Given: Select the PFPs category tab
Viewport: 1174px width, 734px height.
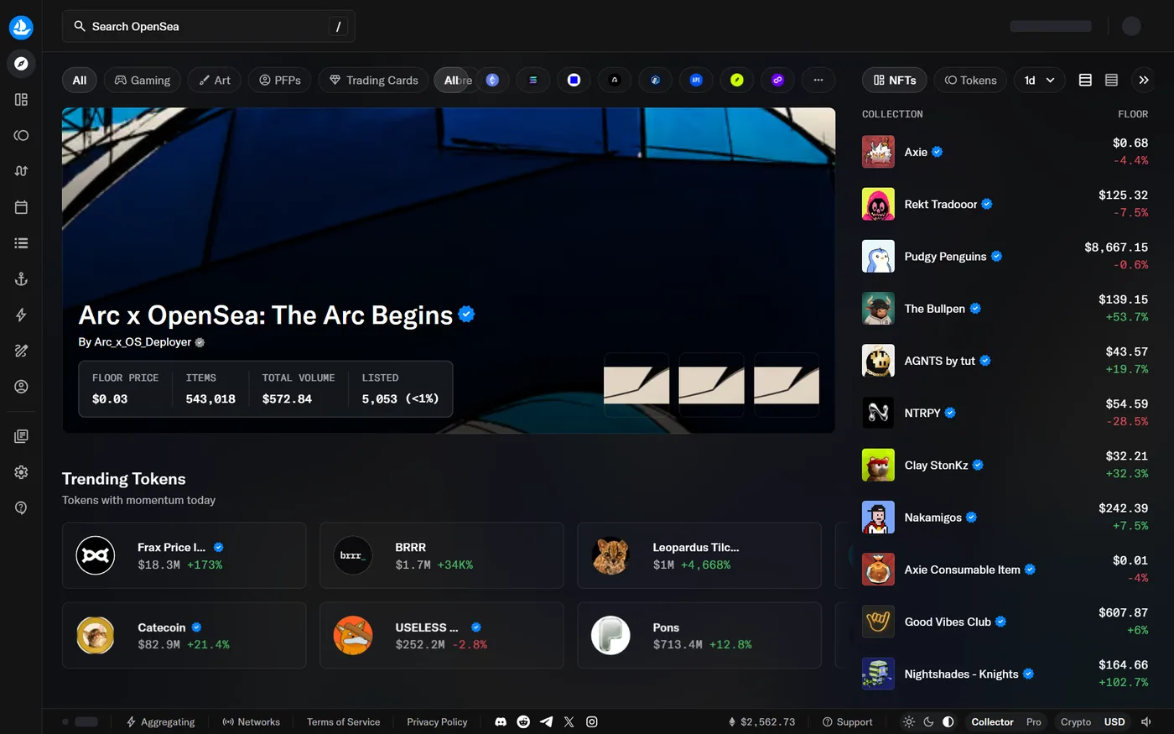Looking at the screenshot, I should [280, 81].
